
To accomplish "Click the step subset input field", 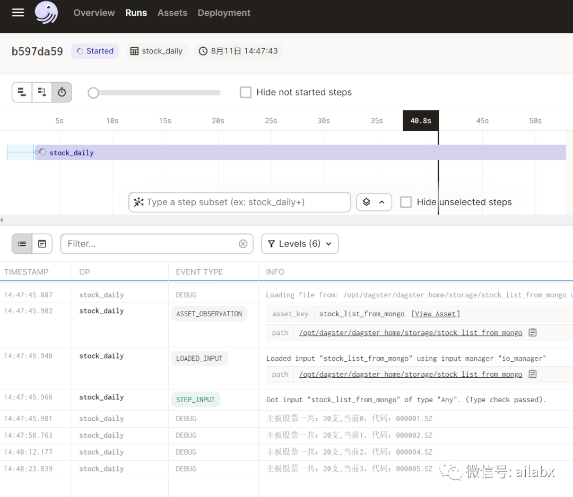I will point(239,202).
